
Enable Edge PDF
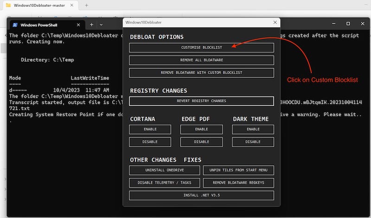(x=201, y=130)
